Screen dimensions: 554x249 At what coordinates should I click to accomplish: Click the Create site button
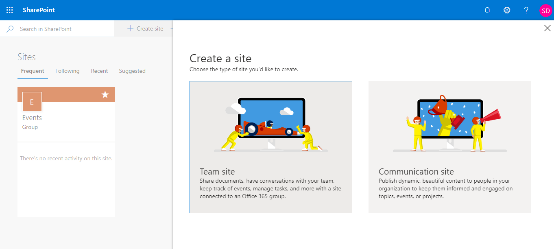[x=146, y=28]
